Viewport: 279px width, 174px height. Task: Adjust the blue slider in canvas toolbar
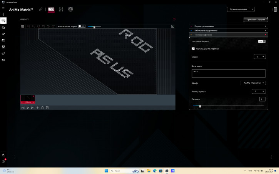pyautogui.click(x=94, y=27)
